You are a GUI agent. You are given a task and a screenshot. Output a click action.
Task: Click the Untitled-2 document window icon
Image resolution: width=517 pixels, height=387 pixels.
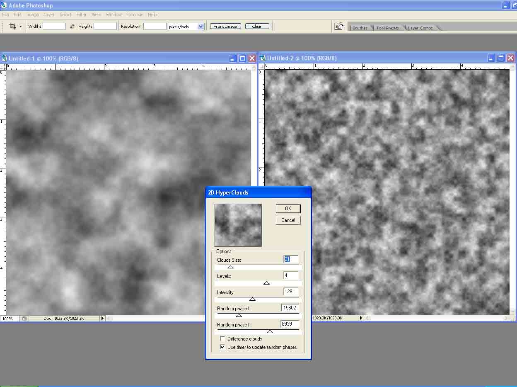click(263, 58)
